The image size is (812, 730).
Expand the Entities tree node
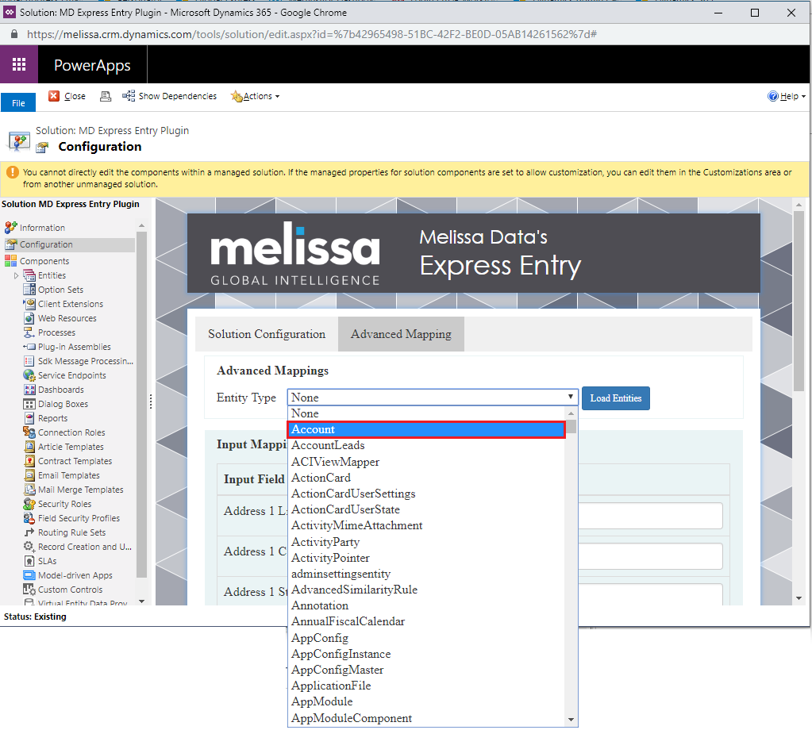point(16,275)
